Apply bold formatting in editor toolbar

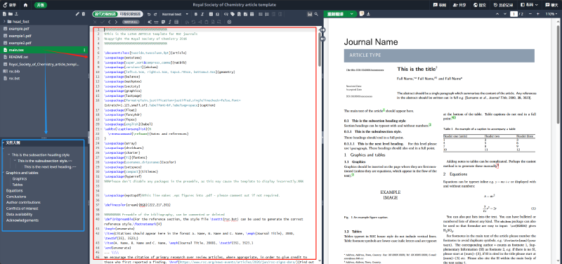(196, 14)
